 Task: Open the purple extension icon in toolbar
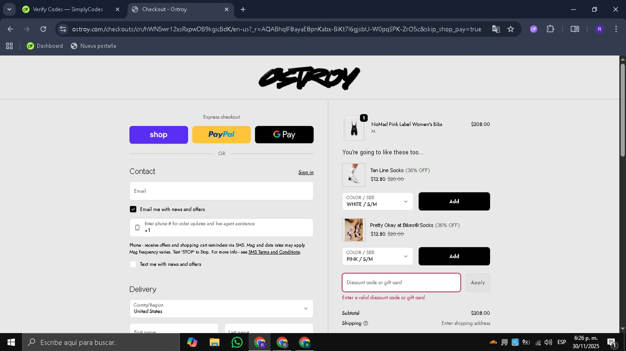pos(534,29)
